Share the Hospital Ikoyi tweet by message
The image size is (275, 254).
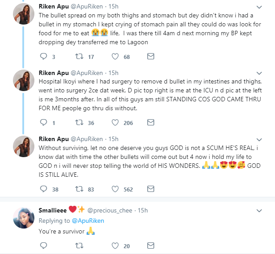tap(150, 122)
